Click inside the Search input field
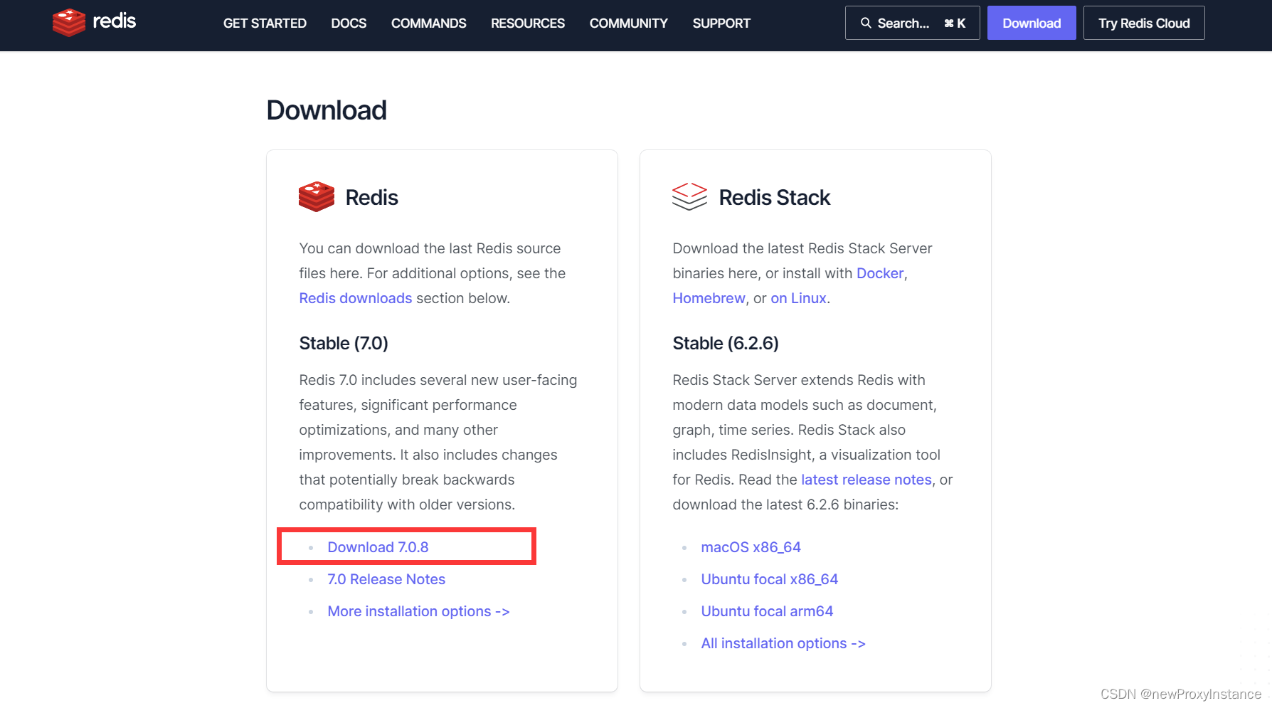This screenshot has height=708, width=1272. (911, 23)
